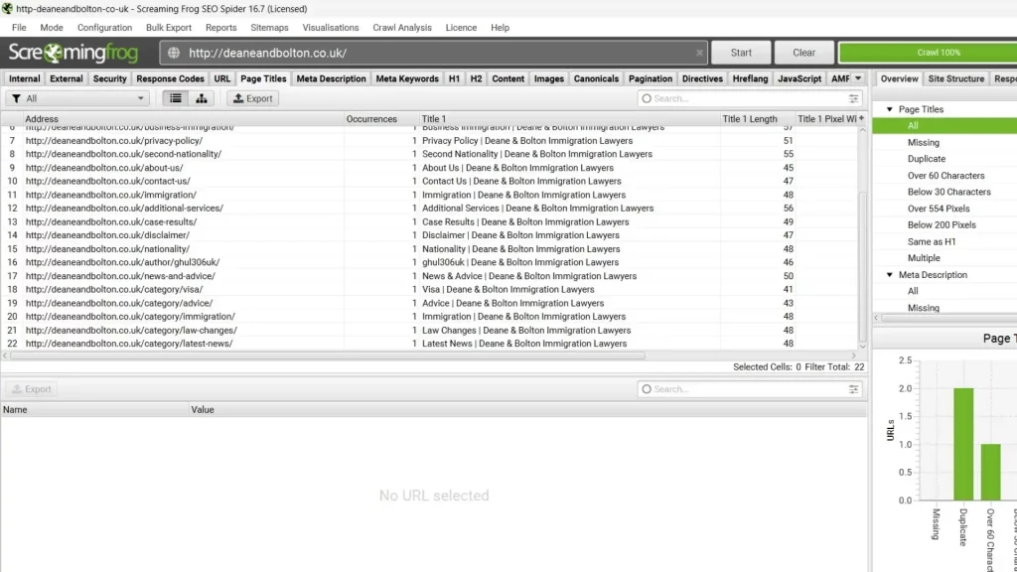This screenshot has height=572, width=1017.
Task: Open the Overview tab in right panel
Action: 899,78
